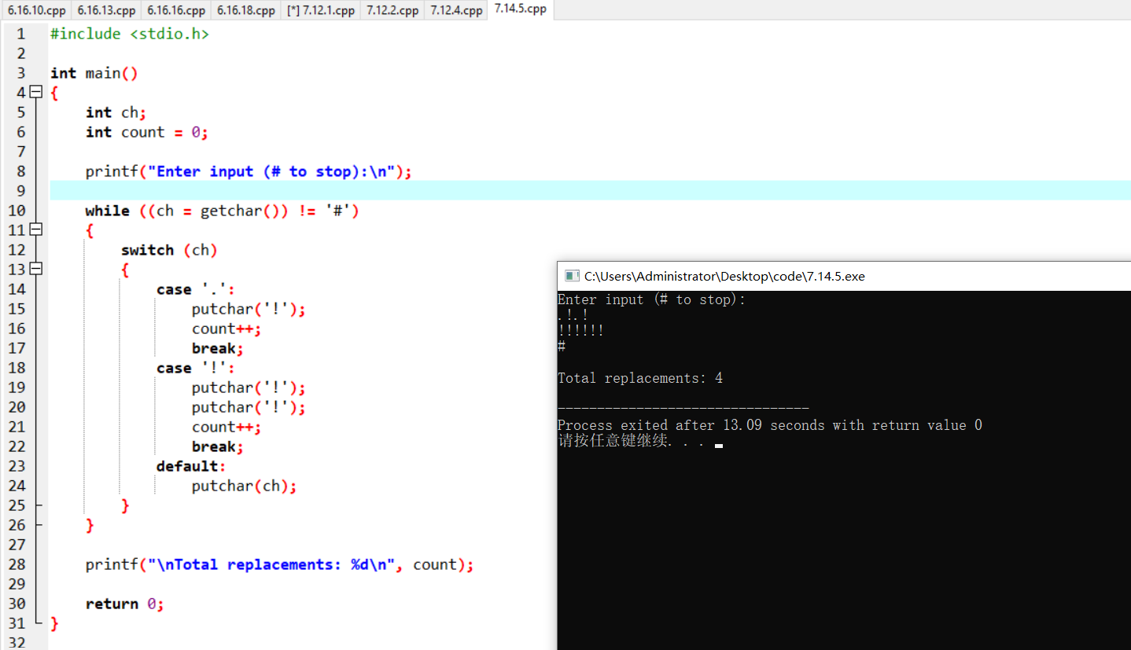This screenshot has height=650, width=1131.
Task: Collapse the main function fold at line 4
Action: (35, 93)
